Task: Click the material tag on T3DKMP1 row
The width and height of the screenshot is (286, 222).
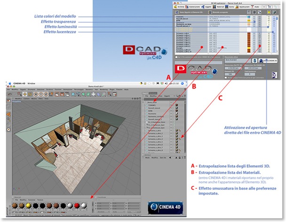Action: click(x=176, y=105)
